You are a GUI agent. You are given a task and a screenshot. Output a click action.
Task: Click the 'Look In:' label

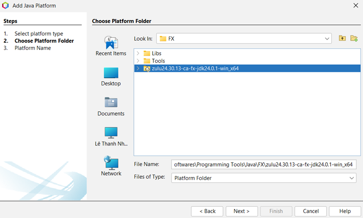[143, 39]
